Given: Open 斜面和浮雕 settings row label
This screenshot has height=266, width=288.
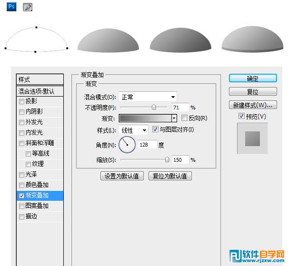Looking at the screenshot, I should click(40, 143).
